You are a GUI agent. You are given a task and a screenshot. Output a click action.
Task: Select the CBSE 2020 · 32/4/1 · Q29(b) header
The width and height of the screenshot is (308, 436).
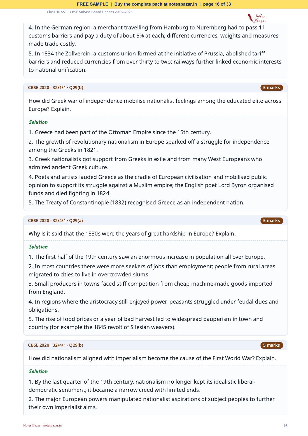click(x=55, y=345)
